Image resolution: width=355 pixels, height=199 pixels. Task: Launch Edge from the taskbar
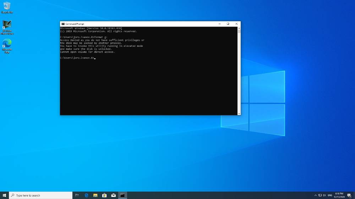pos(86,195)
